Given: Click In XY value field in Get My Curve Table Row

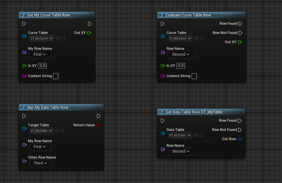Looking at the screenshot, I should pos(42,66).
